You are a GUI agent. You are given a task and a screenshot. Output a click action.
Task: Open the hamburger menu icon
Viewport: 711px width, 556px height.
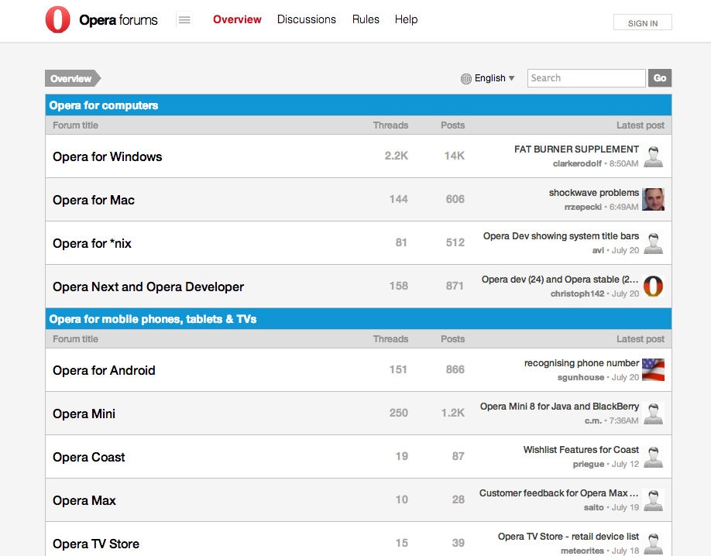pyautogui.click(x=184, y=20)
